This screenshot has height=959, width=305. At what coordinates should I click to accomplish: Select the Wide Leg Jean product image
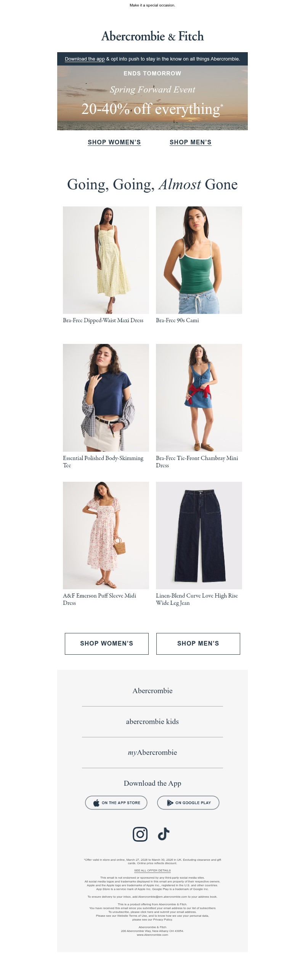[199, 535]
